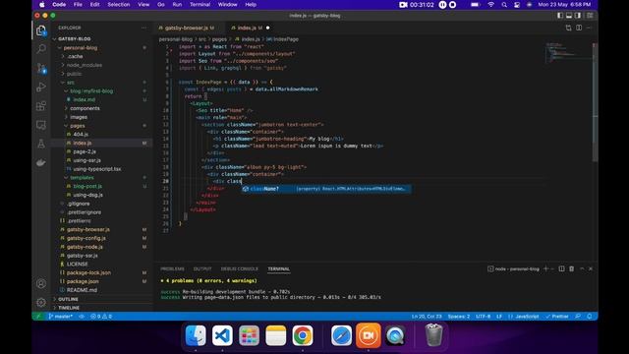Open the Source Control view
Screen dimensions: 629x354
point(41,68)
